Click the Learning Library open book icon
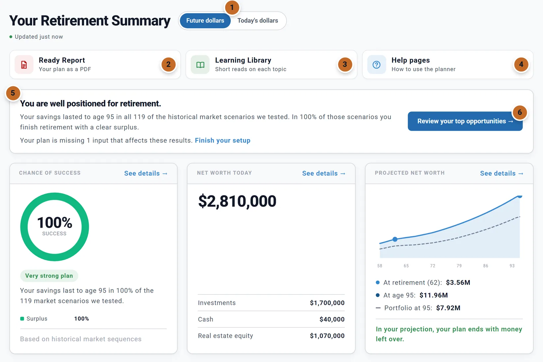The image size is (543, 362). pyautogui.click(x=200, y=65)
